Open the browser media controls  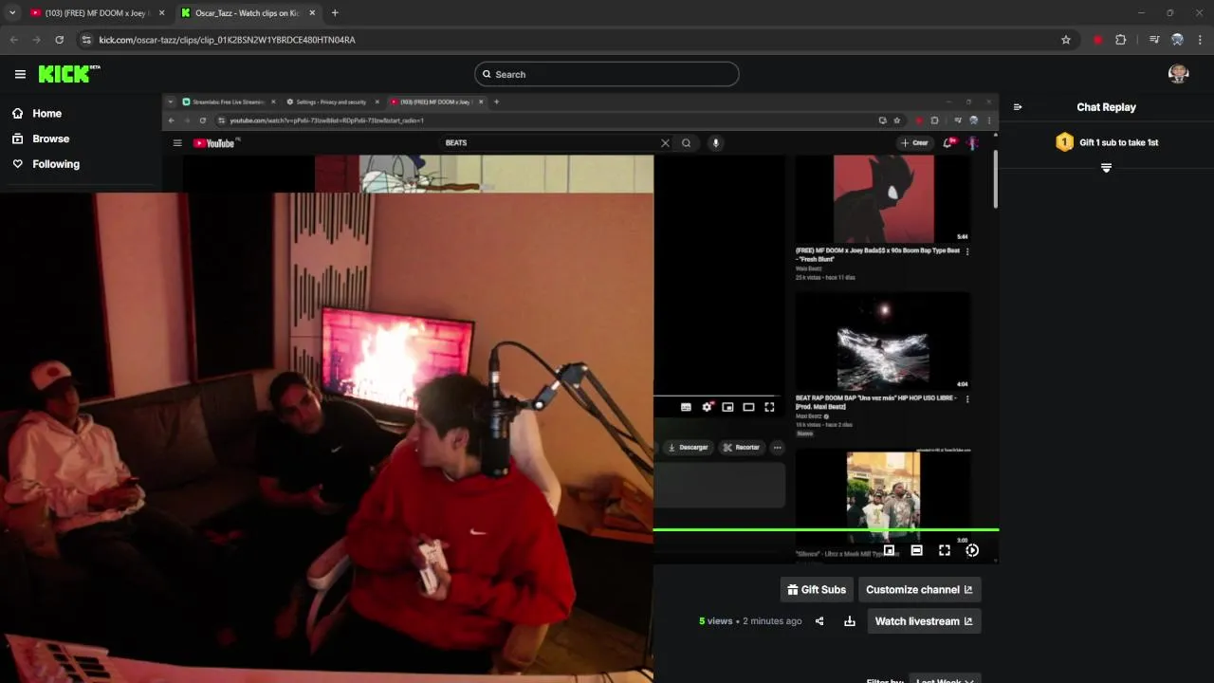point(1154,40)
